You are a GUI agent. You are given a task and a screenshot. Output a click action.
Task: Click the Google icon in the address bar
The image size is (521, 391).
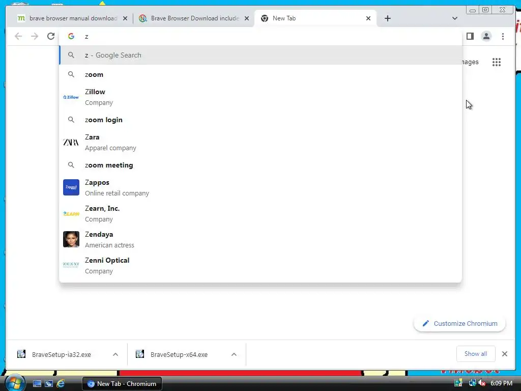71,36
